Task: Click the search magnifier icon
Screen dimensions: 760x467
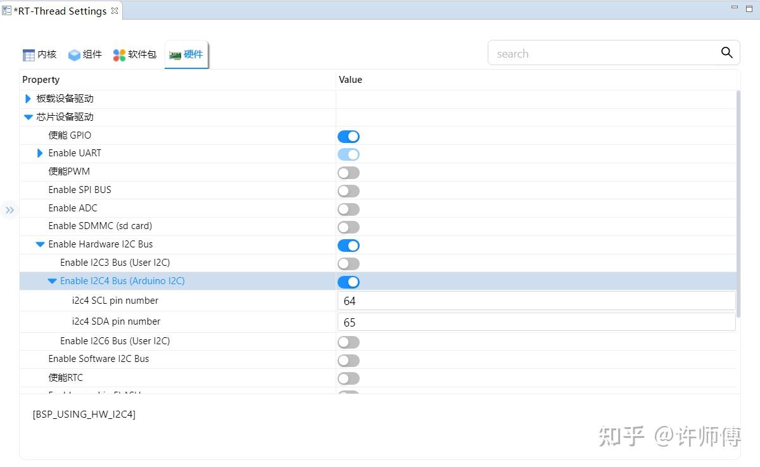Action: pyautogui.click(x=726, y=53)
